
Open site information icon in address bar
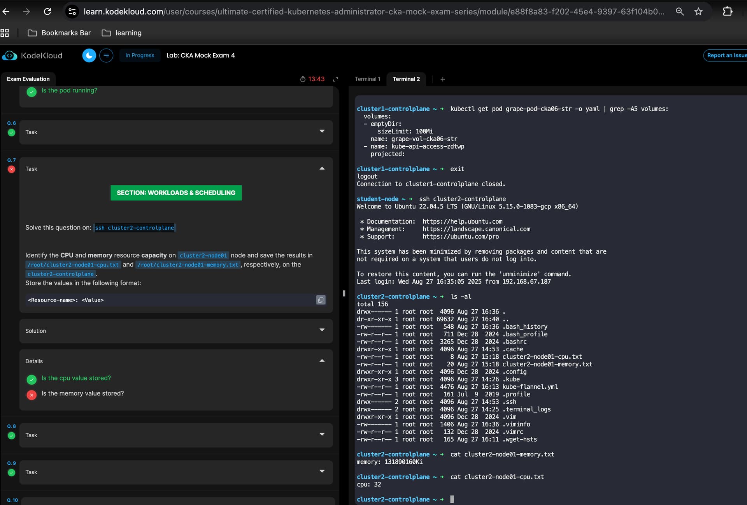(x=72, y=12)
